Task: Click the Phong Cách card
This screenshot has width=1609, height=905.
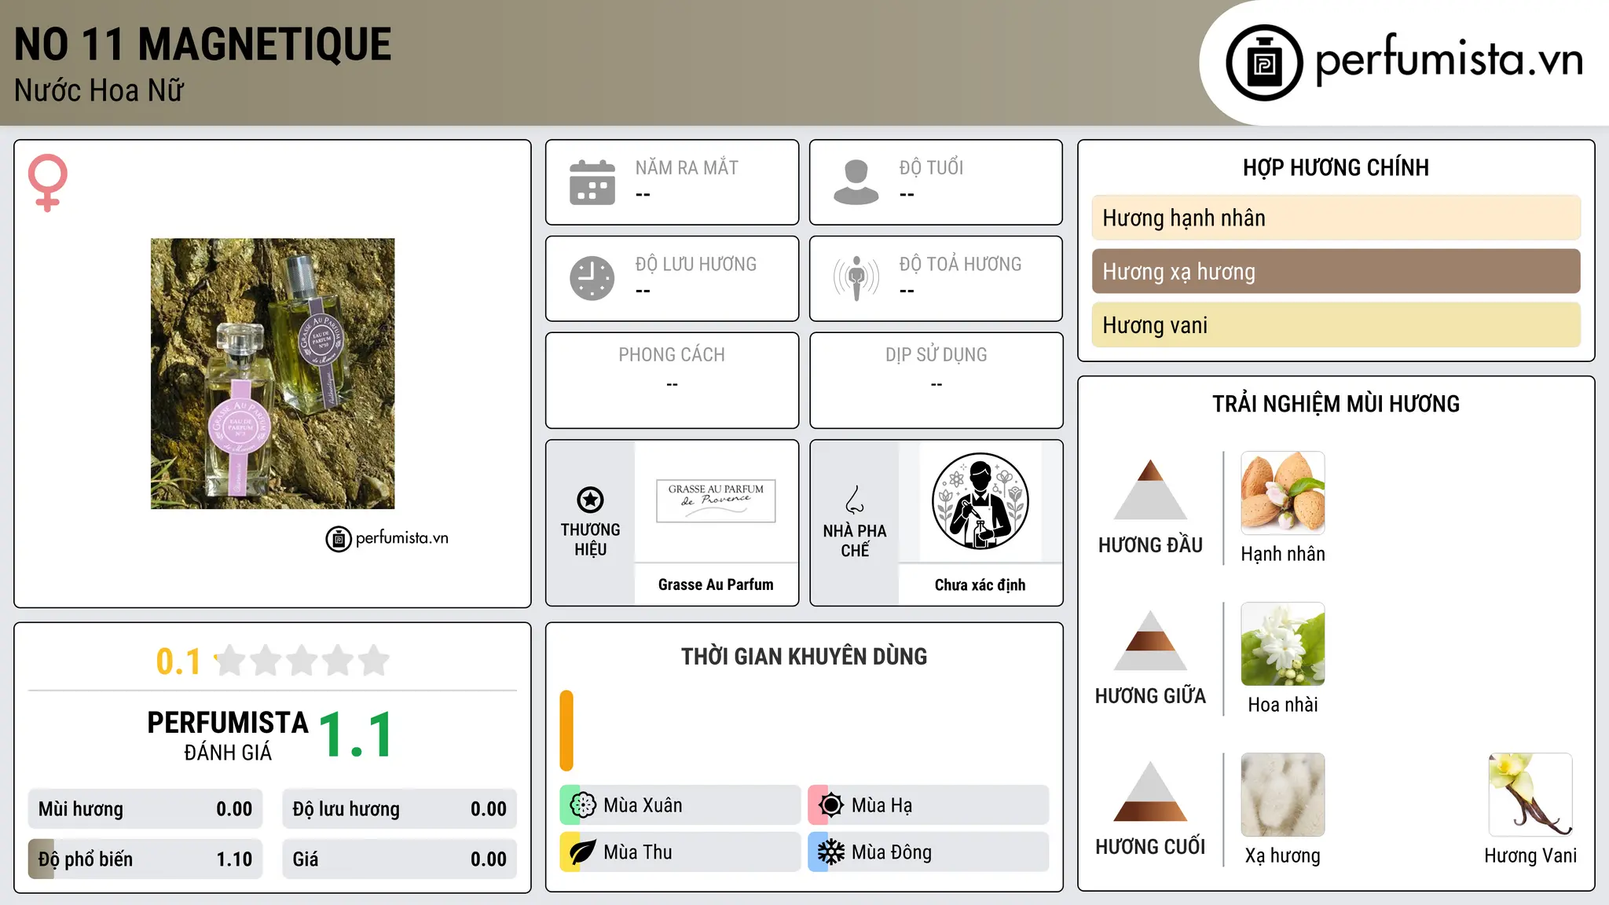Action: (672, 380)
